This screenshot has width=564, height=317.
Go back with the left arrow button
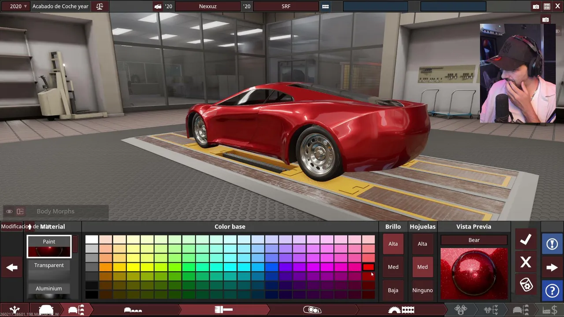(x=12, y=267)
